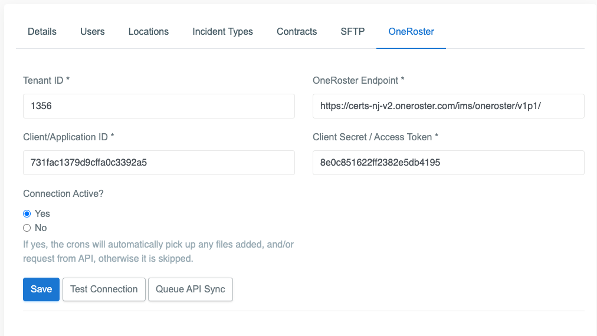The image size is (597, 336).
Task: Edit the Client Secret / Access Token field
Action: click(448, 163)
